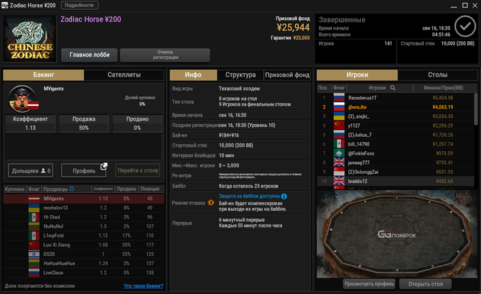Click the UK flag next to jamesg777
Image resolution: width=481 pixels, height=294 pixels.
tap(339, 163)
